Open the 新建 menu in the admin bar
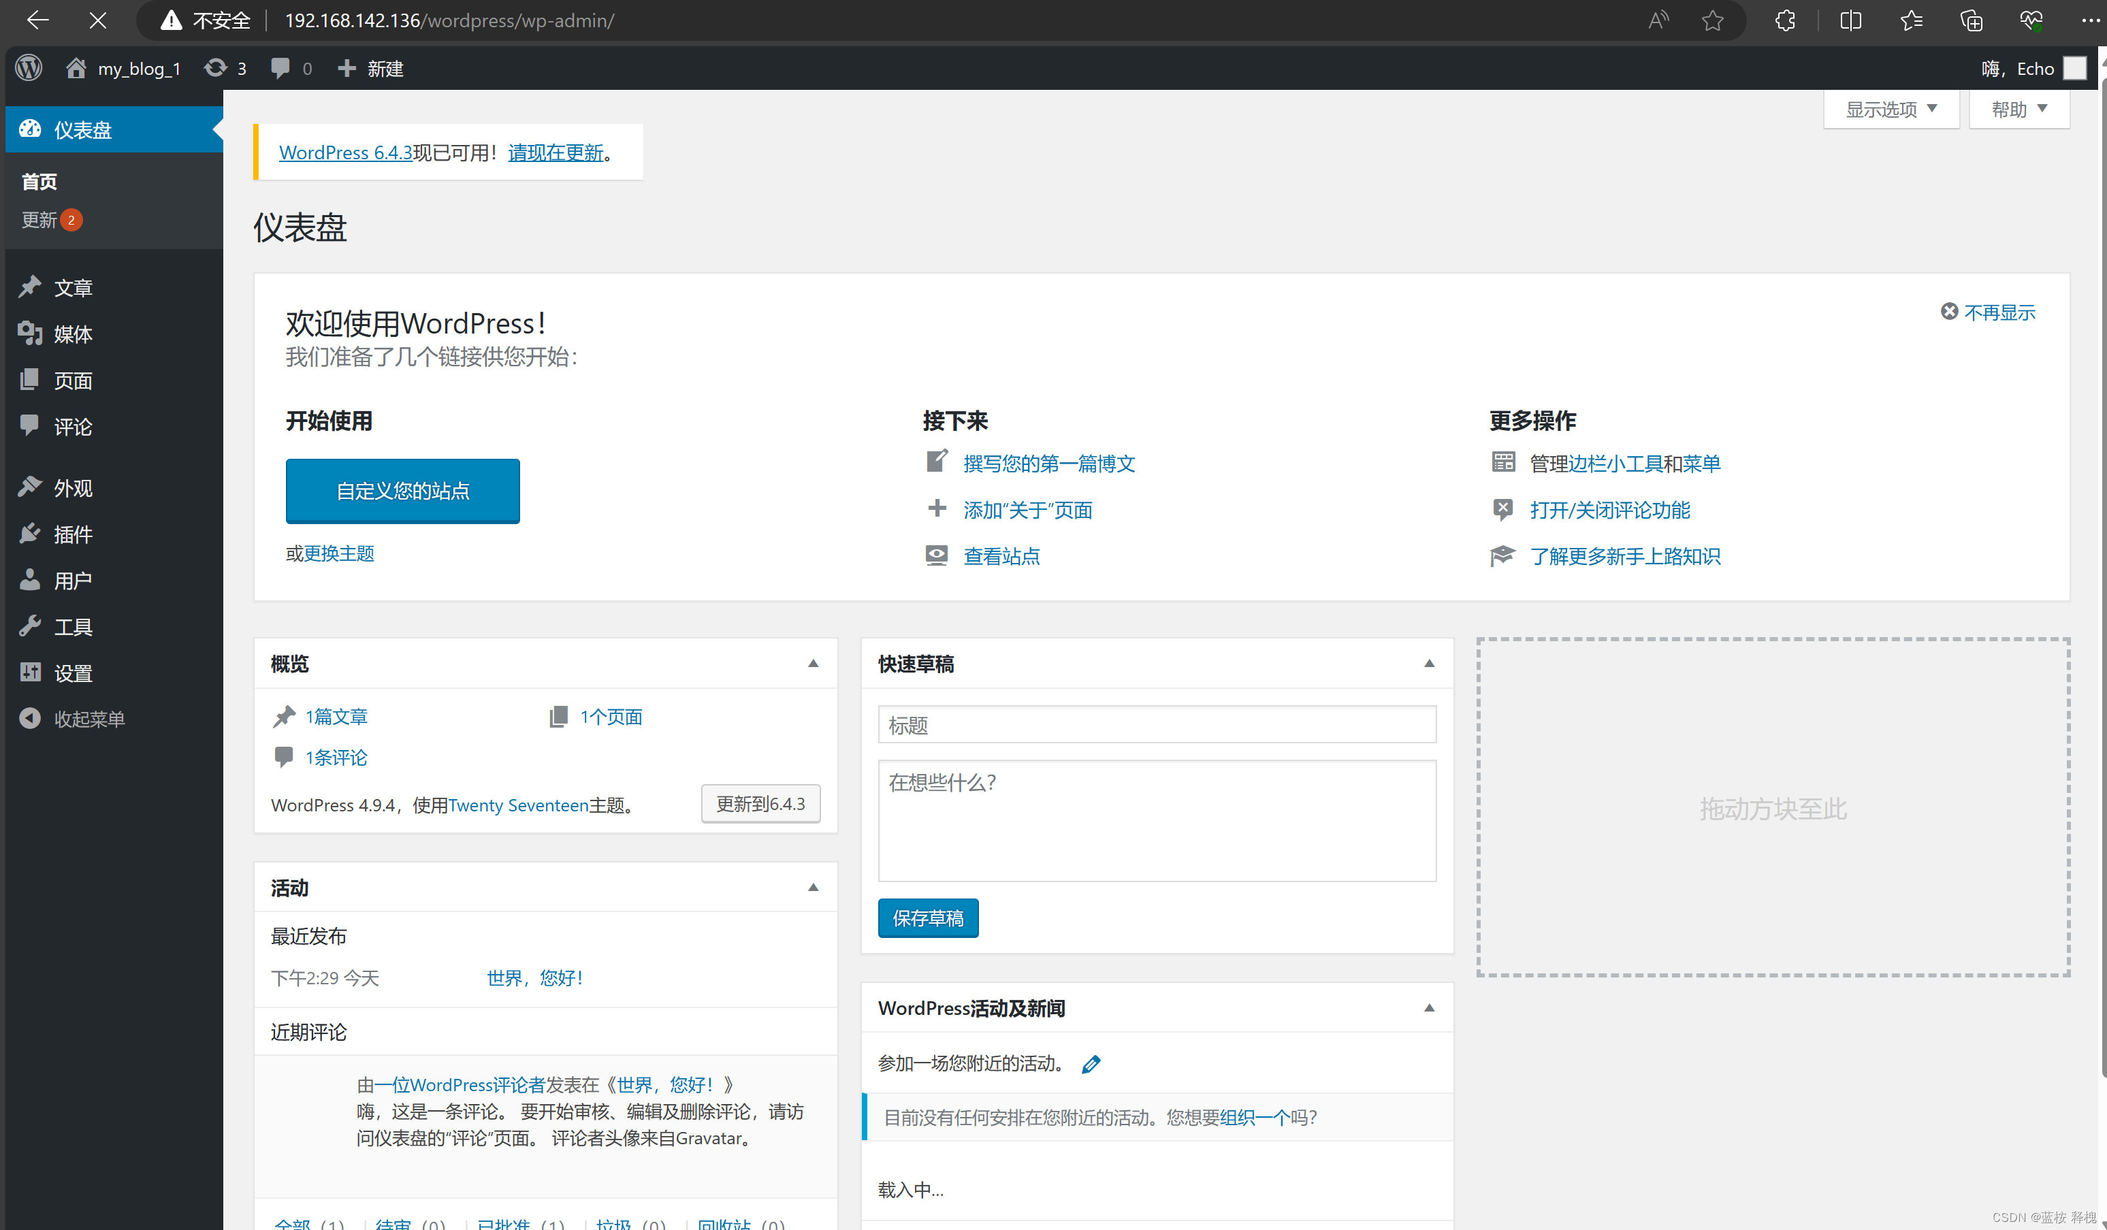 pyautogui.click(x=370, y=67)
